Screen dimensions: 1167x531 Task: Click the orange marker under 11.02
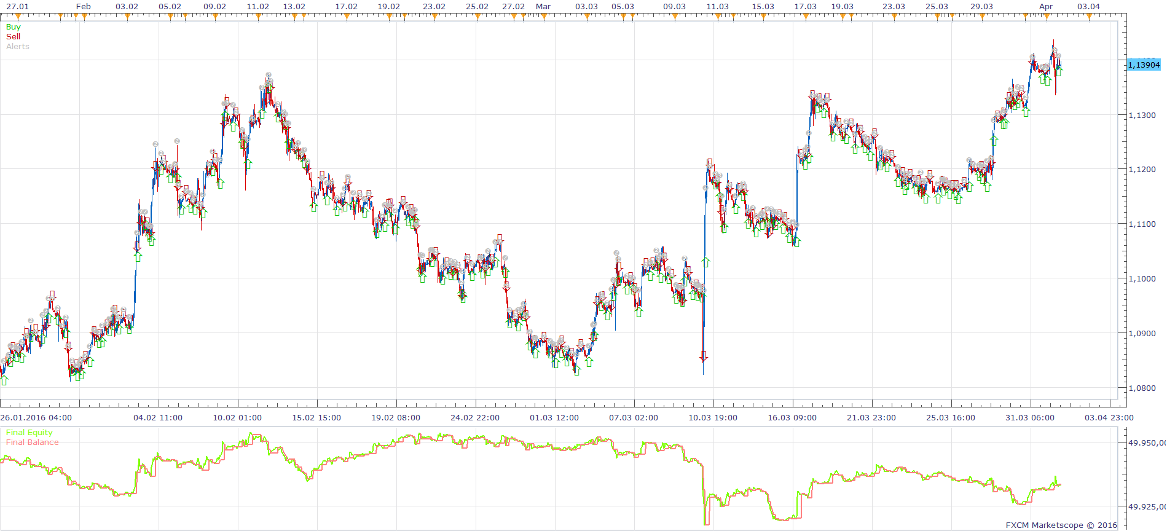click(257, 17)
